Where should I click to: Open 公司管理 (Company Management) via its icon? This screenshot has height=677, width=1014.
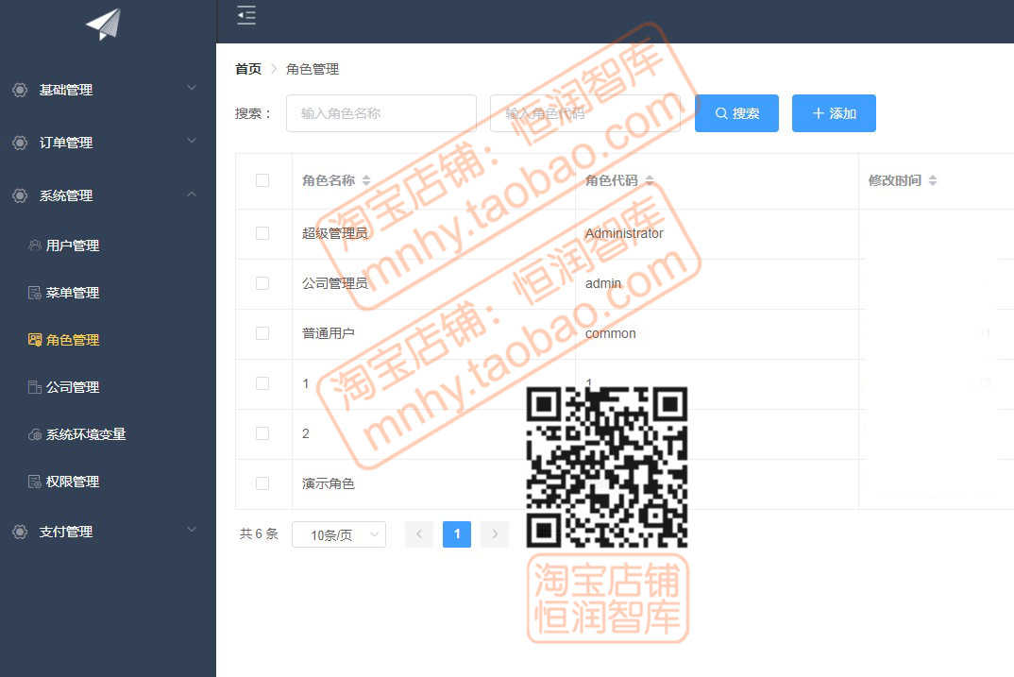point(33,387)
